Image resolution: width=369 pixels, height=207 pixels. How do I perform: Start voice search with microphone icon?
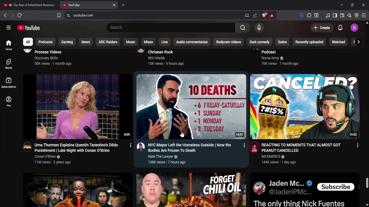click(259, 28)
